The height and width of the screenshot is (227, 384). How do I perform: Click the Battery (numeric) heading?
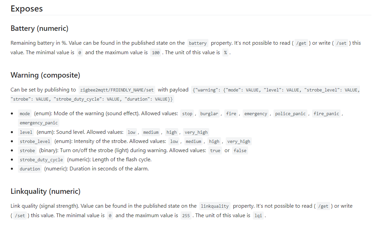39,28
